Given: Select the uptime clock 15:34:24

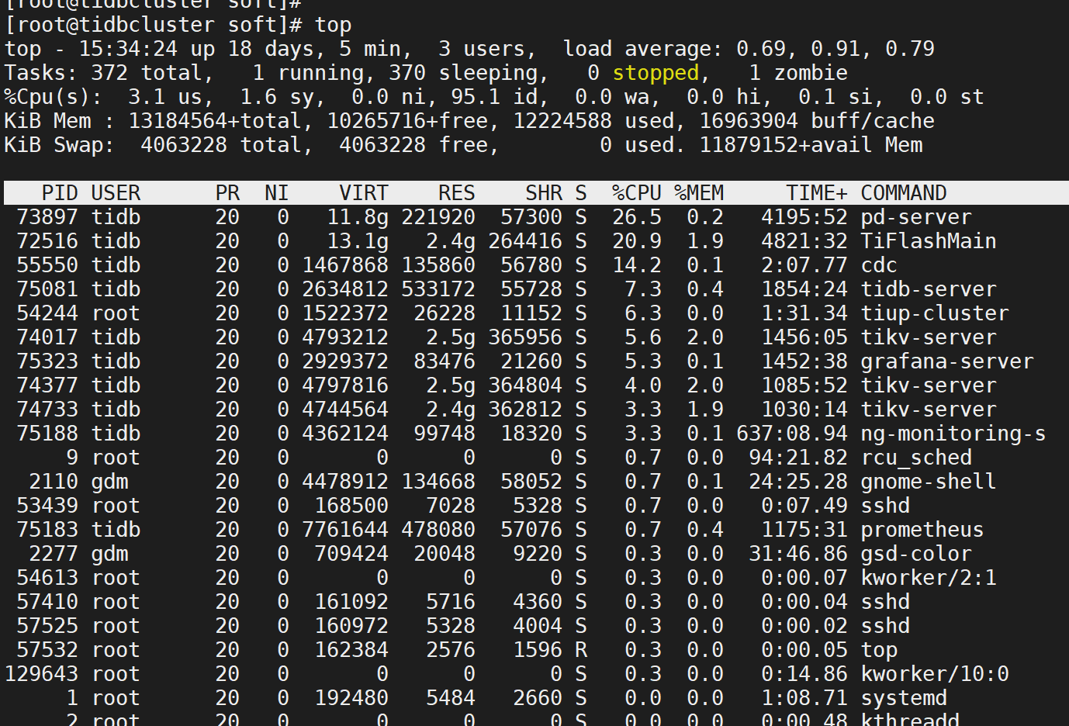Looking at the screenshot, I should [x=128, y=49].
